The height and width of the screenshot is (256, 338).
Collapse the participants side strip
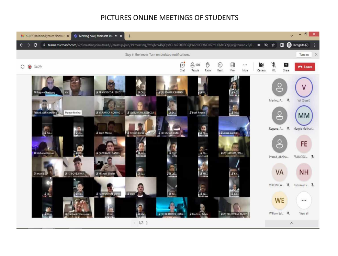292,223
